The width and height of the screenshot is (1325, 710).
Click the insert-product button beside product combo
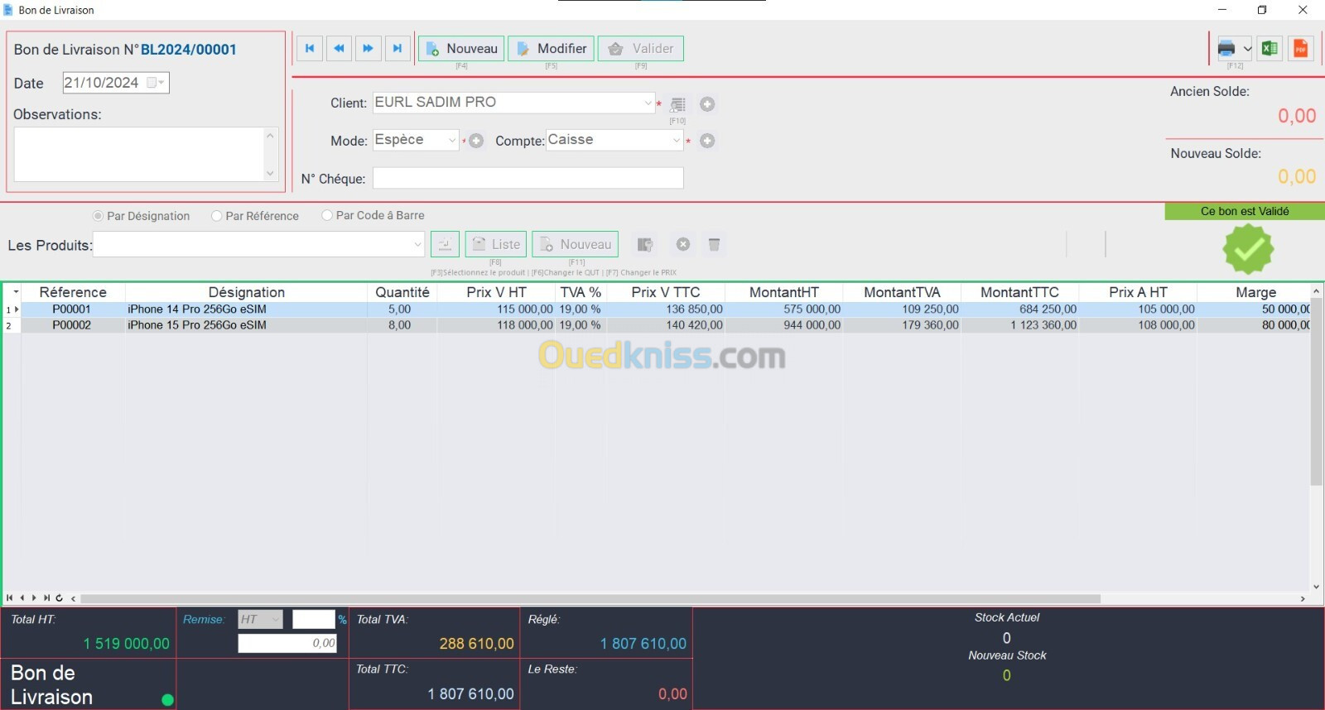coord(445,244)
